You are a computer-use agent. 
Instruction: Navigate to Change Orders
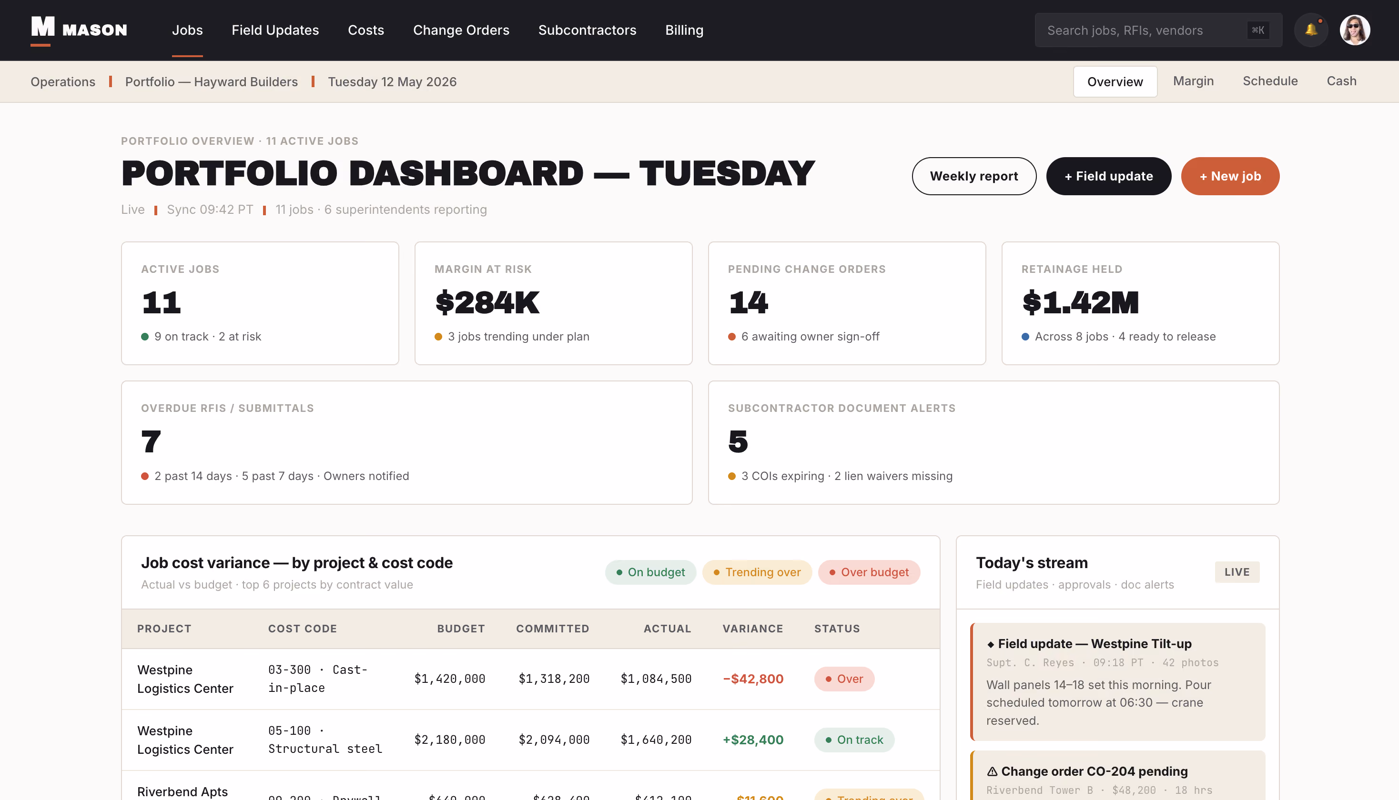(x=461, y=30)
